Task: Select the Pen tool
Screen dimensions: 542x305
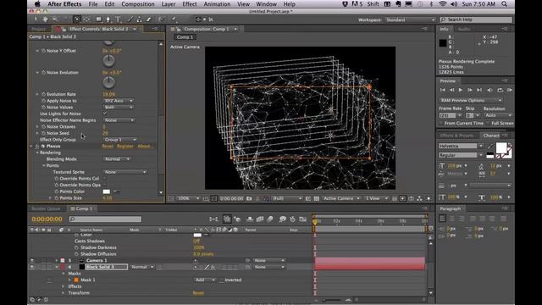Action: click(x=108, y=19)
